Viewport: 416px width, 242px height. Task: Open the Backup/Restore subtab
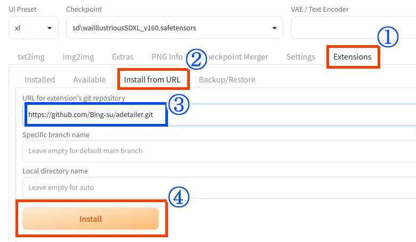[227, 80]
